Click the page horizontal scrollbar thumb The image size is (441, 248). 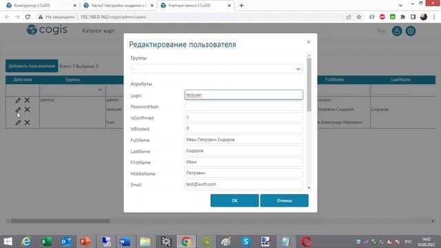pos(60,221)
